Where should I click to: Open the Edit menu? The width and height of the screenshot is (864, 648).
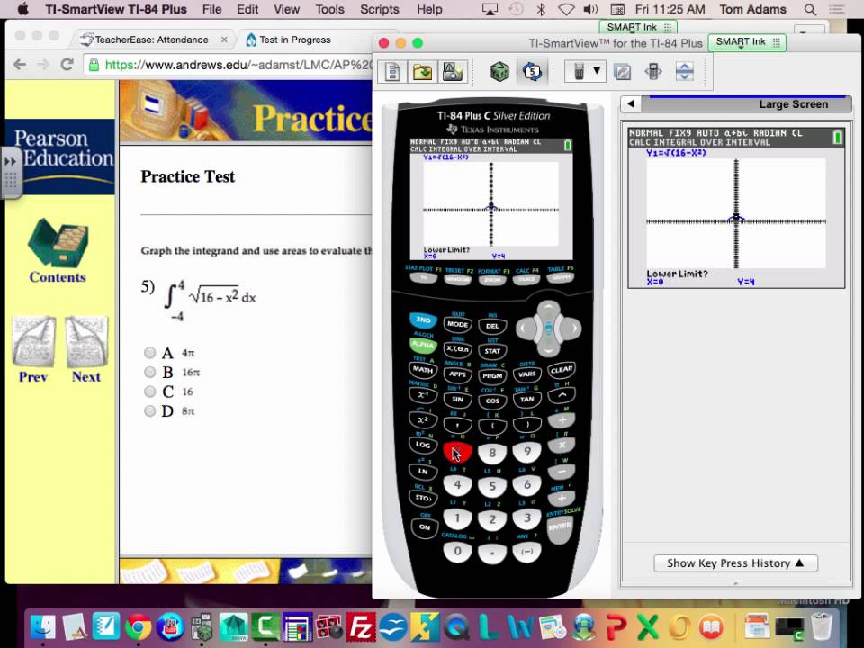[247, 9]
